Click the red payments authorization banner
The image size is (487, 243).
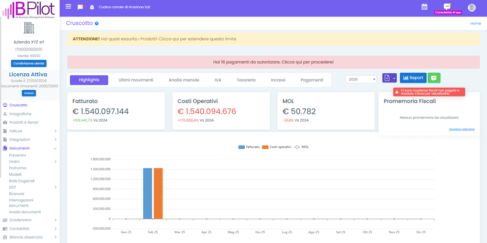[x=274, y=62]
